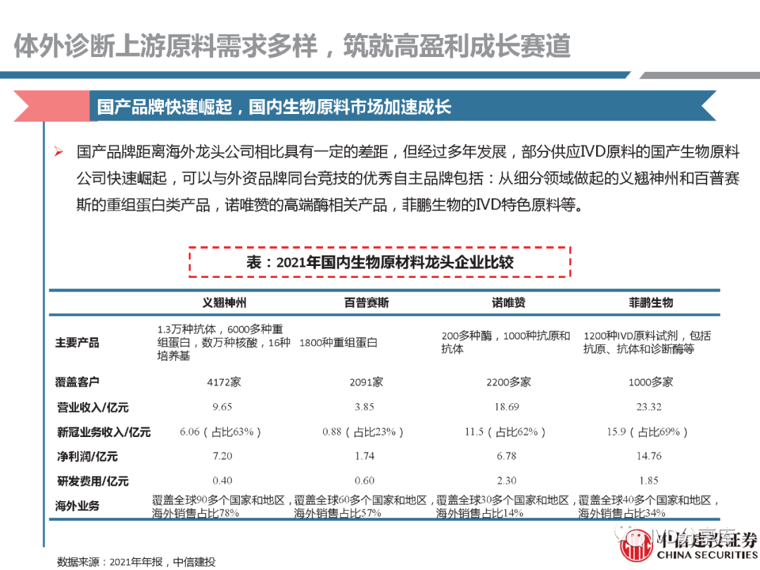Click the 14.76 net profit value
This screenshot has height=570, width=760.
point(649,456)
